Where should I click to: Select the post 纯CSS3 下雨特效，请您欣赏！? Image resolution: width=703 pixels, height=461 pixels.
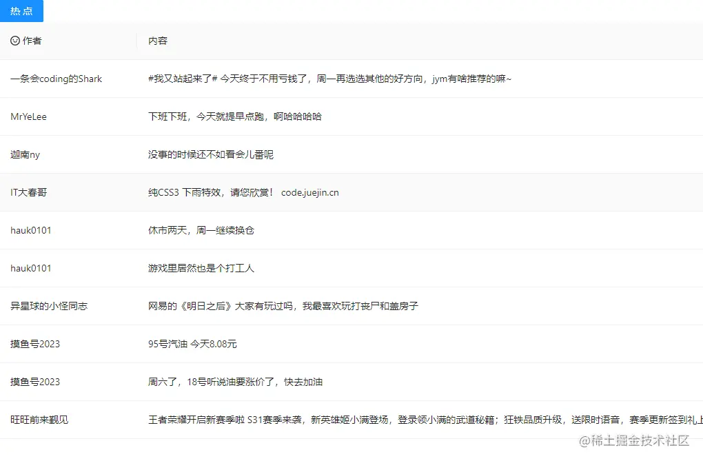click(x=243, y=192)
